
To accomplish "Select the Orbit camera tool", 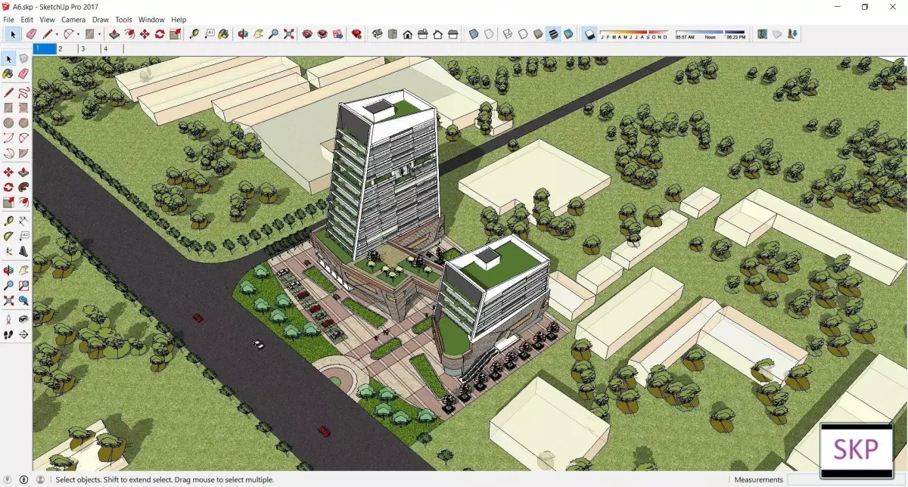I will pos(243,34).
